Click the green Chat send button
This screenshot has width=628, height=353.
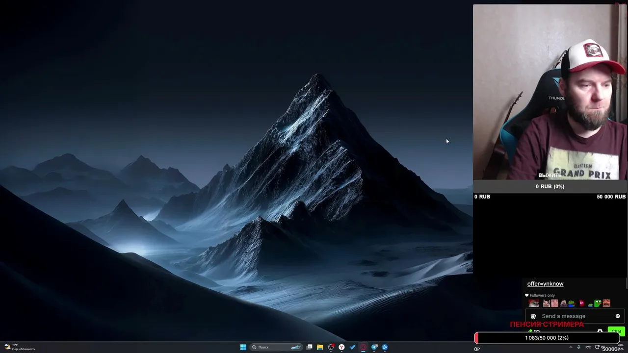[x=616, y=331]
